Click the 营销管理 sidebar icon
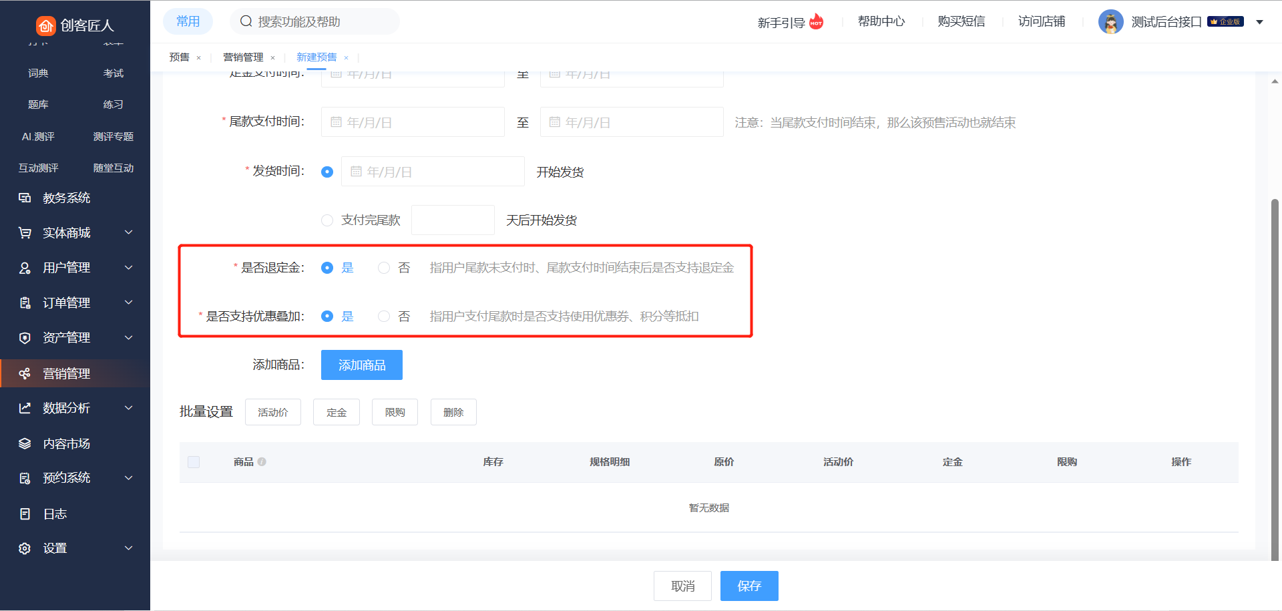Image resolution: width=1282 pixels, height=611 pixels. 25,373
